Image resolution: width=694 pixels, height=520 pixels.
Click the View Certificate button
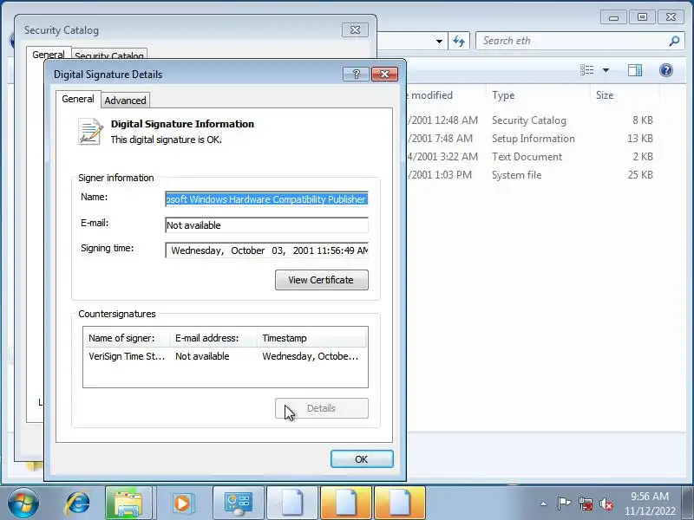(321, 280)
